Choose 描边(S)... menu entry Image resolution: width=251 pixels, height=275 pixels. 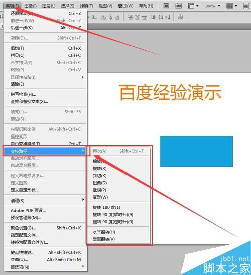pyautogui.click(x=46, y=119)
